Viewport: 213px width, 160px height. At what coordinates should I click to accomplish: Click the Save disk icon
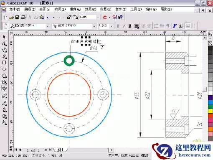click(17, 18)
